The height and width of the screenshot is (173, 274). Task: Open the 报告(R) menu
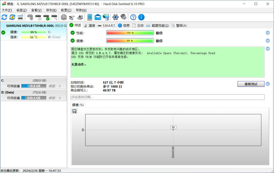(x=51, y=10)
